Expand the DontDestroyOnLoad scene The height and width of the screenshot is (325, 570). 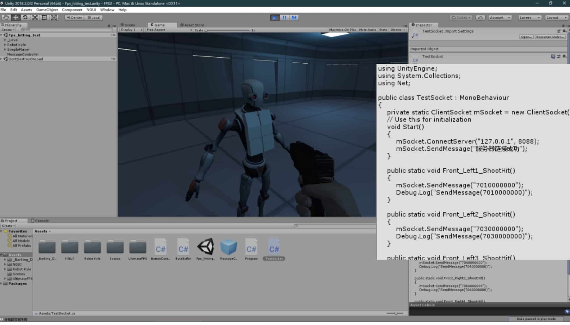point(2,59)
